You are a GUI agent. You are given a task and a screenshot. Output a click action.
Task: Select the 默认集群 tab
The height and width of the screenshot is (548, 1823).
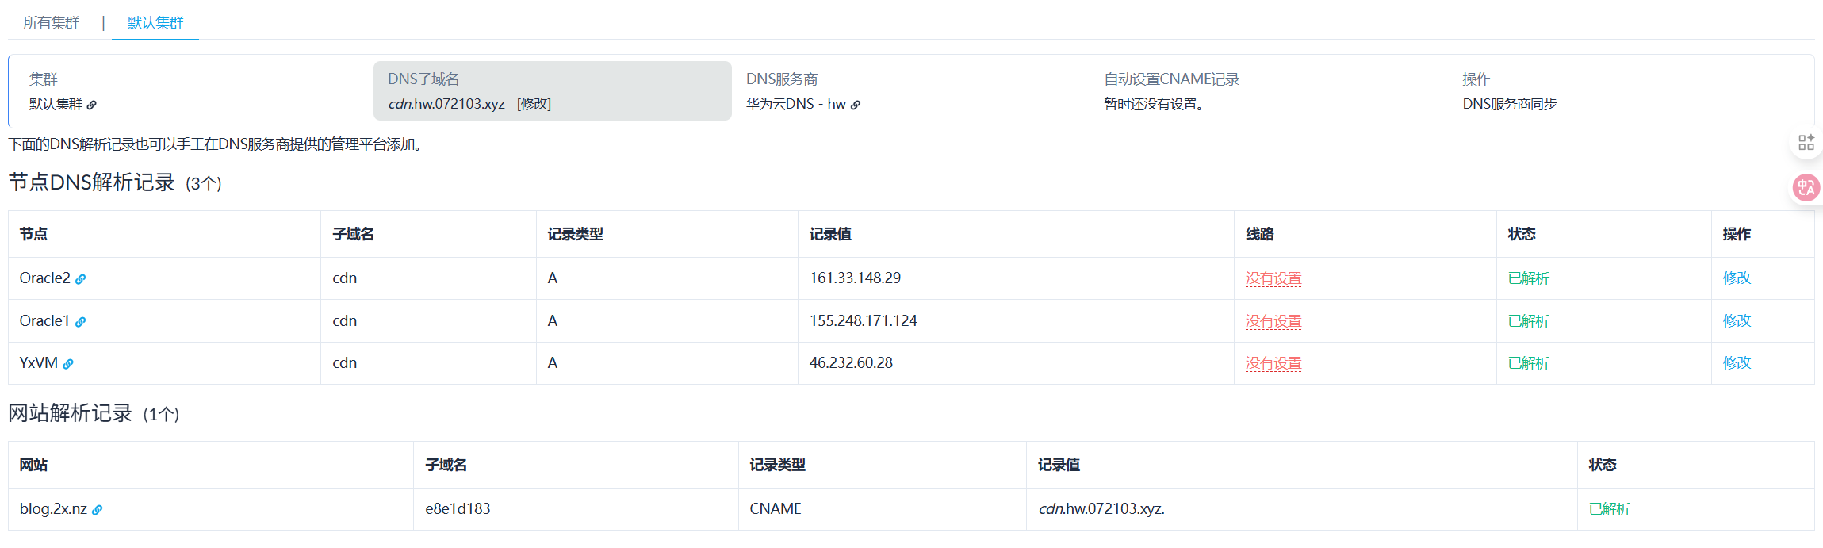pyautogui.click(x=155, y=23)
